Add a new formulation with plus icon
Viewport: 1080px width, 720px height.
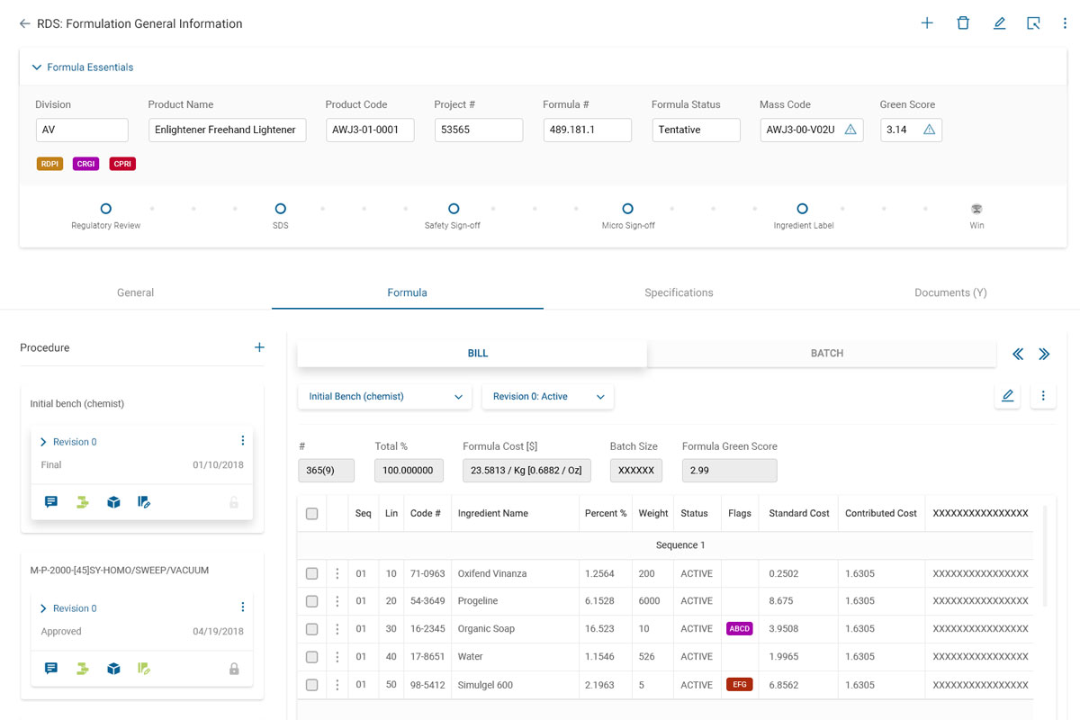pyautogui.click(x=927, y=23)
